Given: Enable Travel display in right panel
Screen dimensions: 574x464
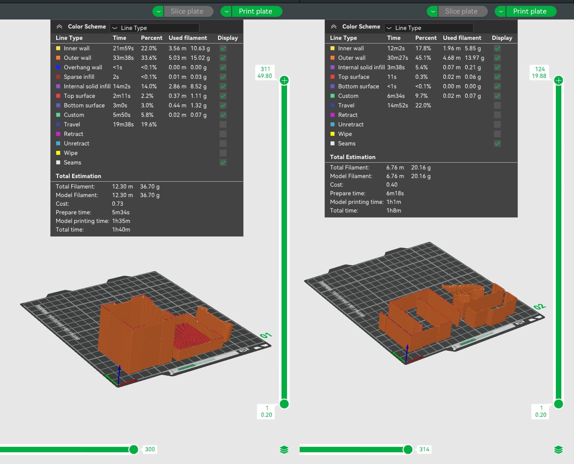Looking at the screenshot, I should [x=497, y=106].
